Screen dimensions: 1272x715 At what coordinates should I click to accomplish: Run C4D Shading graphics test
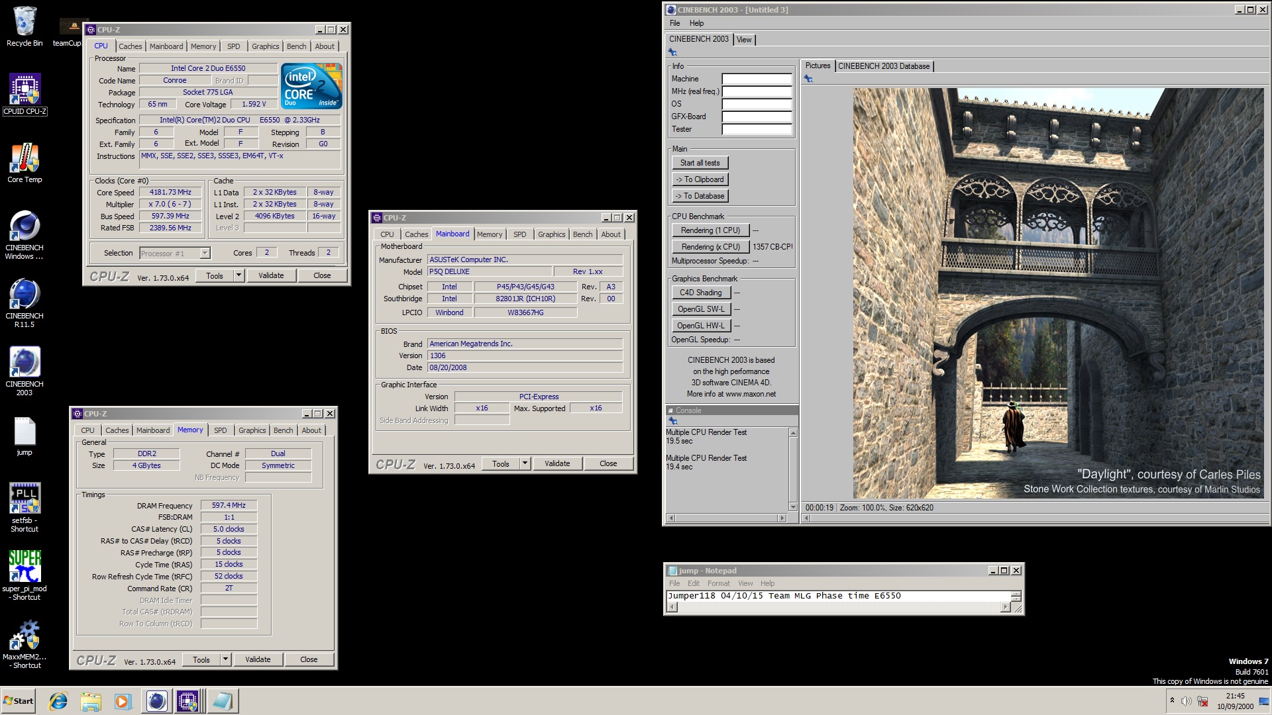(700, 293)
